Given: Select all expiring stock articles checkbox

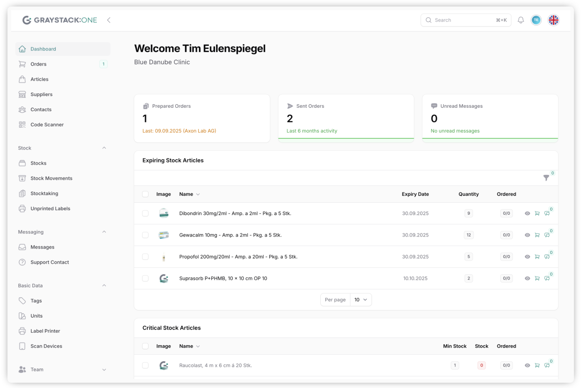Looking at the screenshot, I should pos(145,194).
